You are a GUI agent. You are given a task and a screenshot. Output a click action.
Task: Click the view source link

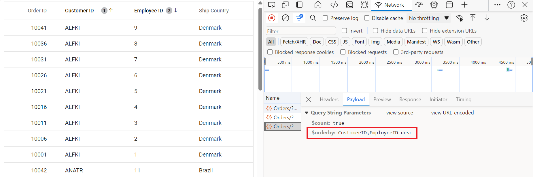399,113
